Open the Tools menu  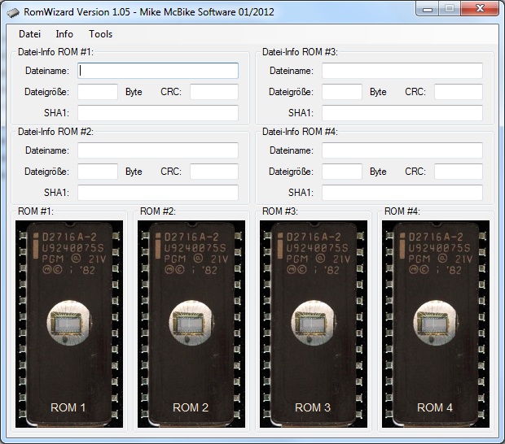101,34
